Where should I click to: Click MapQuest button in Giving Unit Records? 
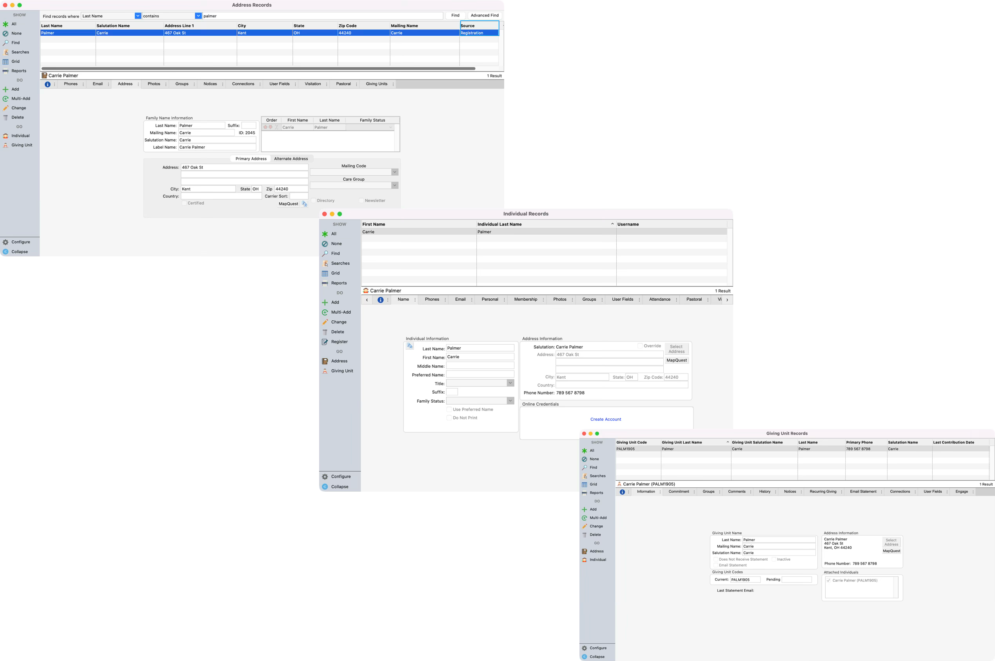pyautogui.click(x=892, y=551)
